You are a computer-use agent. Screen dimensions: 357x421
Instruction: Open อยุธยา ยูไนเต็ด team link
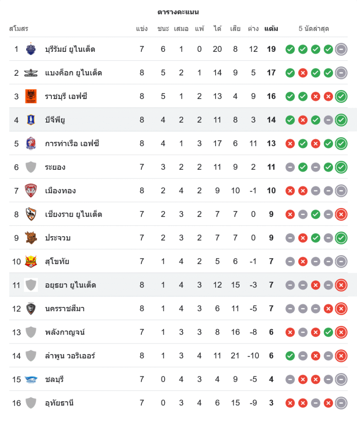tap(70, 285)
